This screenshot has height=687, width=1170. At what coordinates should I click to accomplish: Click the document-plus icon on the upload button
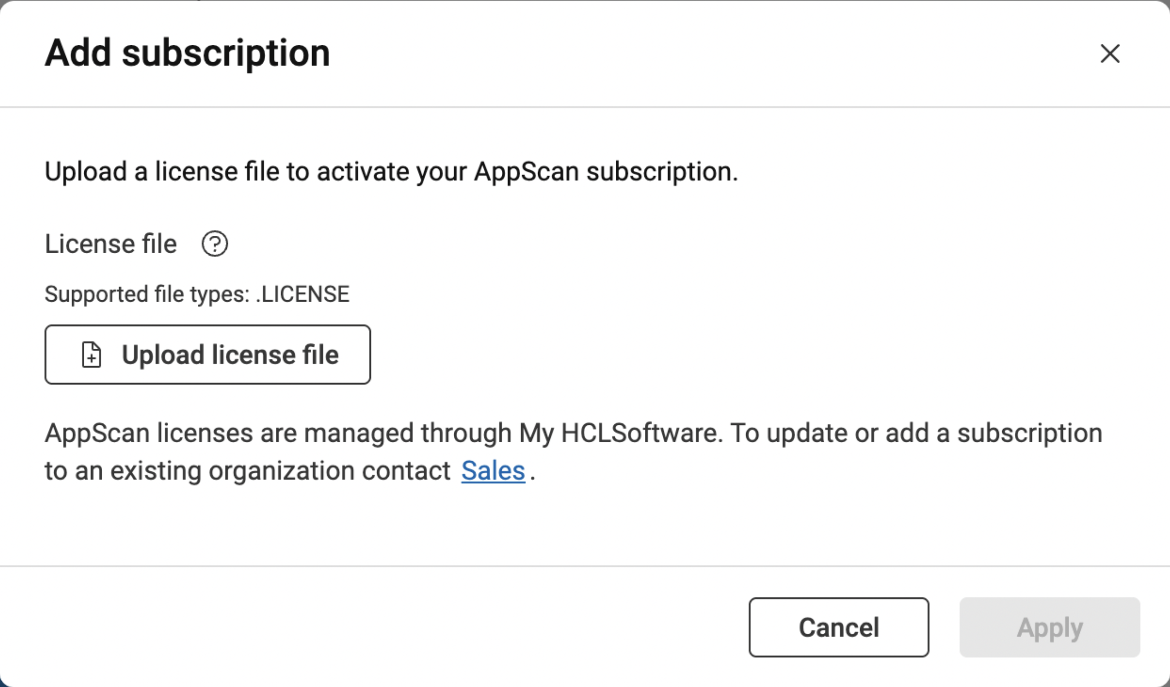point(91,355)
